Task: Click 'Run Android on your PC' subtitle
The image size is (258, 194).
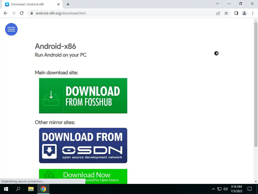Action: 61,55
